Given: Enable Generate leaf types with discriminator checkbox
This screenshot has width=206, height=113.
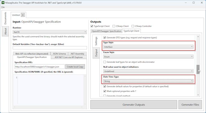Looking at the screenshot, I should pyautogui.click(x=105, y=62).
